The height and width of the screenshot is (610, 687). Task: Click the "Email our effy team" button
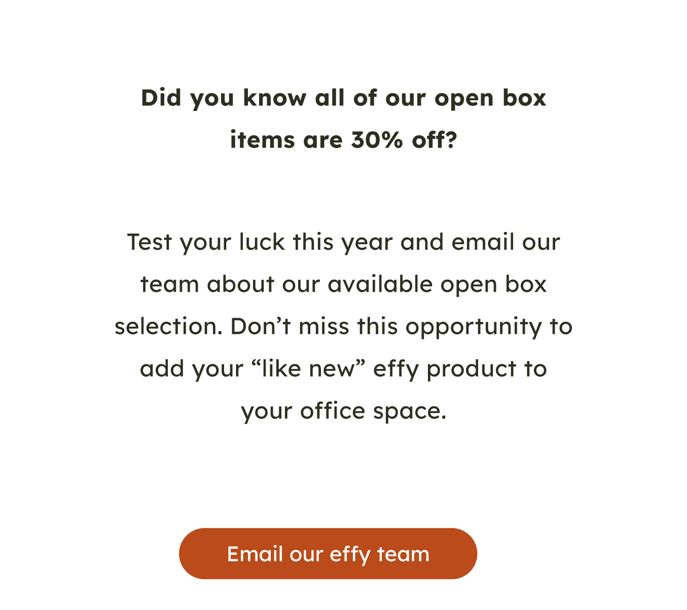click(328, 553)
